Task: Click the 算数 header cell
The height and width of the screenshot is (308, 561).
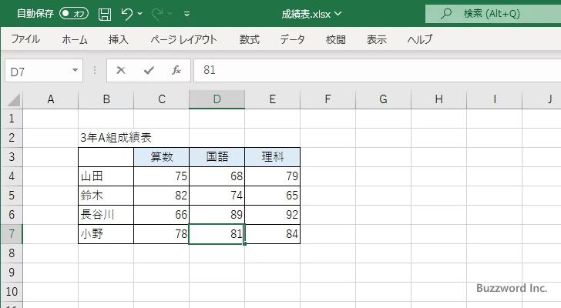Action: (x=161, y=157)
